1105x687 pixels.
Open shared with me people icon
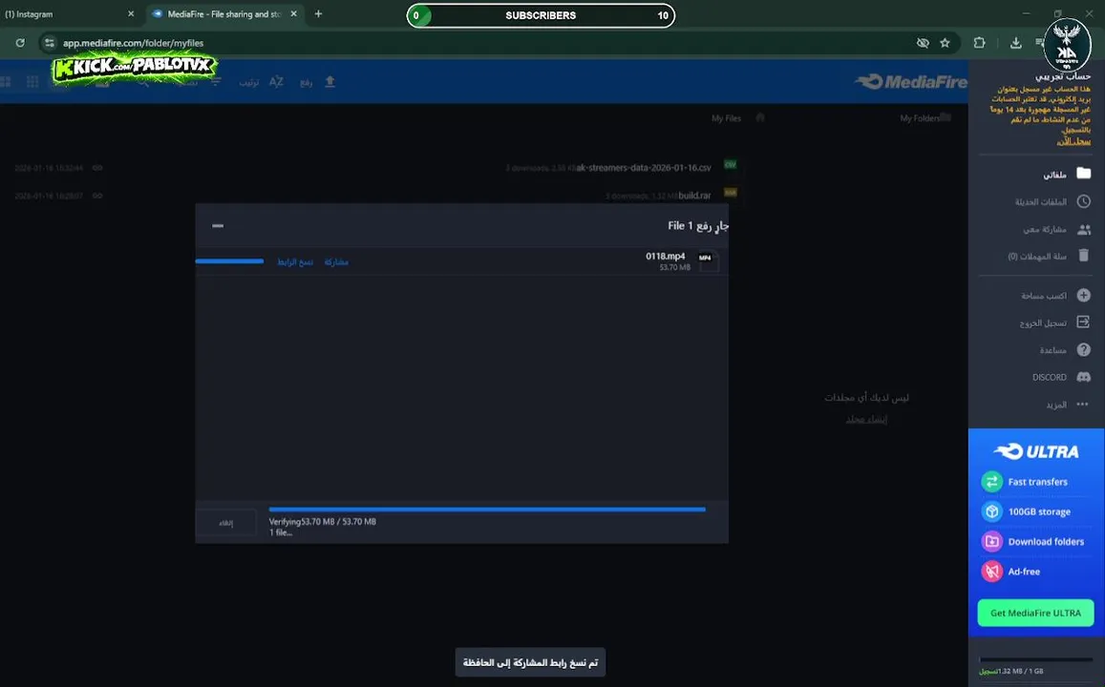pyautogui.click(x=1084, y=229)
